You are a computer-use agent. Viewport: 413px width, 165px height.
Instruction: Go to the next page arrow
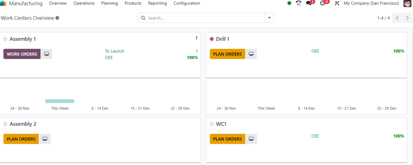click(407, 18)
